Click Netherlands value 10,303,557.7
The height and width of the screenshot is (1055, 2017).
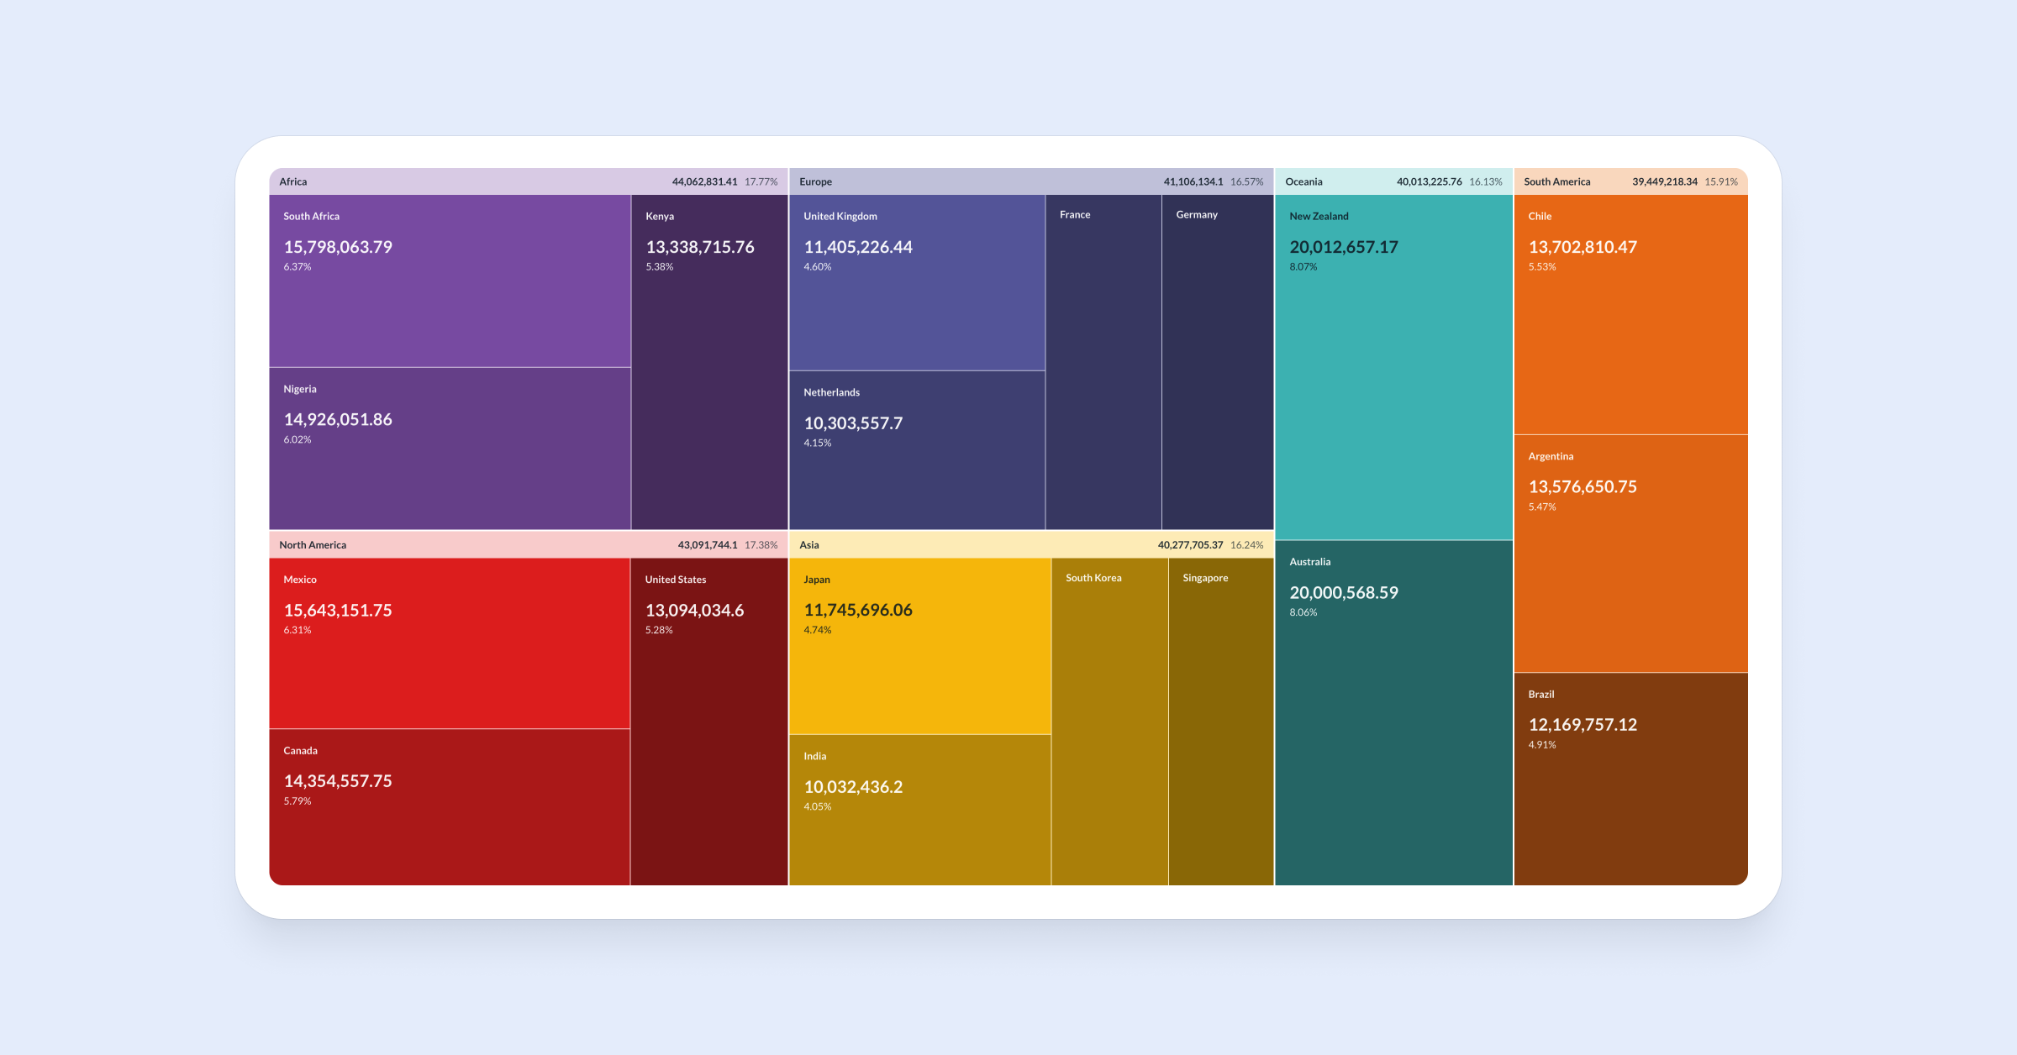coord(853,423)
